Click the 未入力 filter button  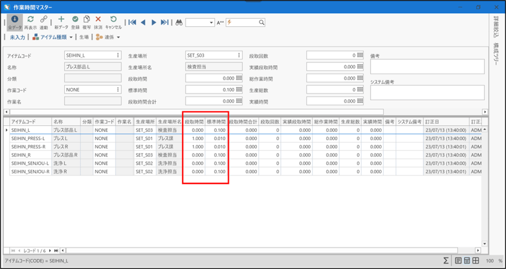pyautogui.click(x=17, y=37)
